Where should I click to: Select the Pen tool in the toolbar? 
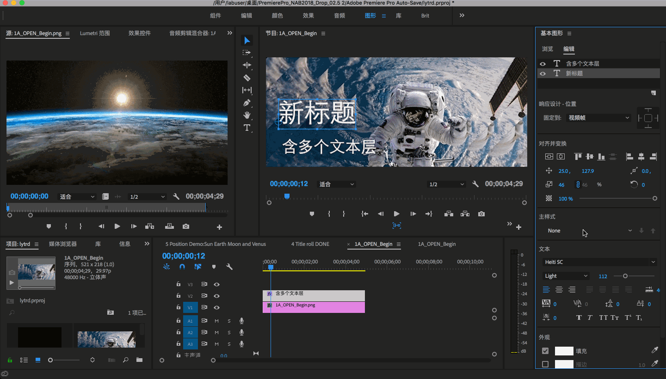(x=247, y=103)
